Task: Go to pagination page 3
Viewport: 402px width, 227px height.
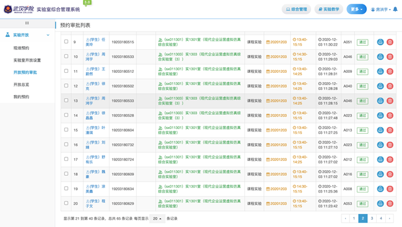Action: 372,218
